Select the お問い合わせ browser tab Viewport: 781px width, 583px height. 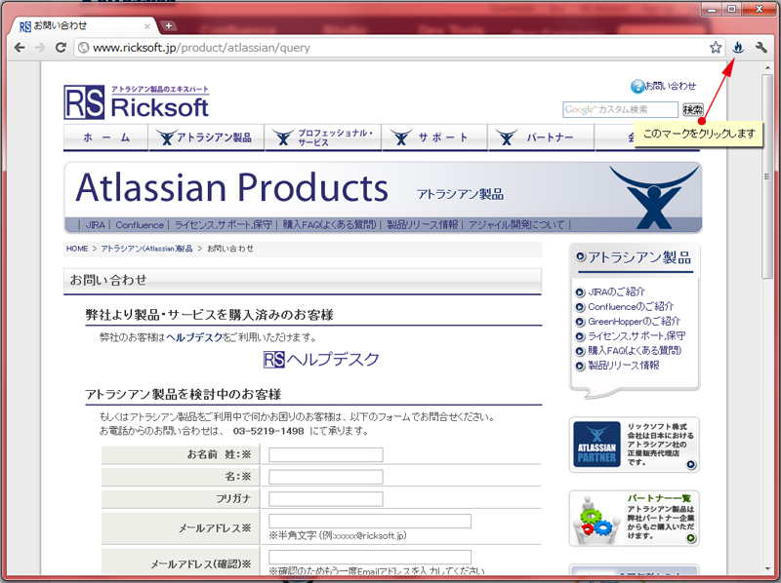pos(83,26)
